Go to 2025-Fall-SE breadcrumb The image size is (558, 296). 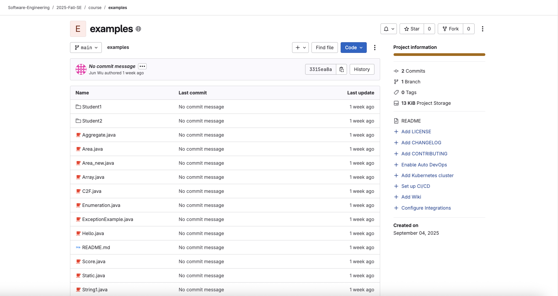coord(69,8)
